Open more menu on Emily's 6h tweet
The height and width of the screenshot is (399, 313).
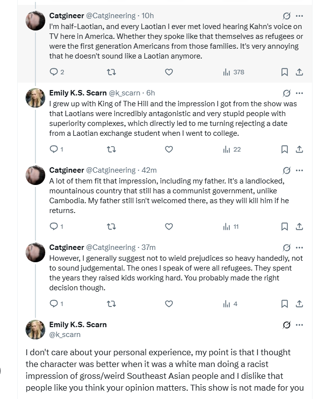[x=300, y=93]
